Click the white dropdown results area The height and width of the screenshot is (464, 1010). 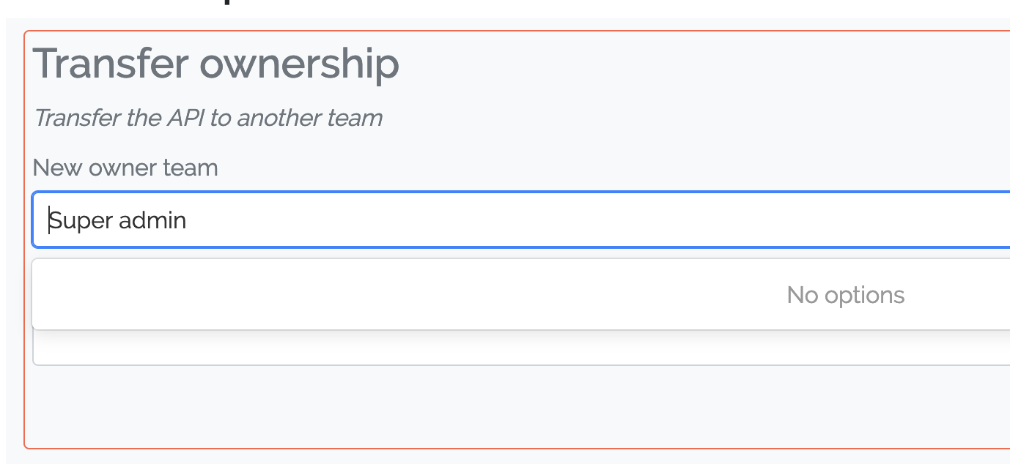pyautogui.click(x=440, y=293)
